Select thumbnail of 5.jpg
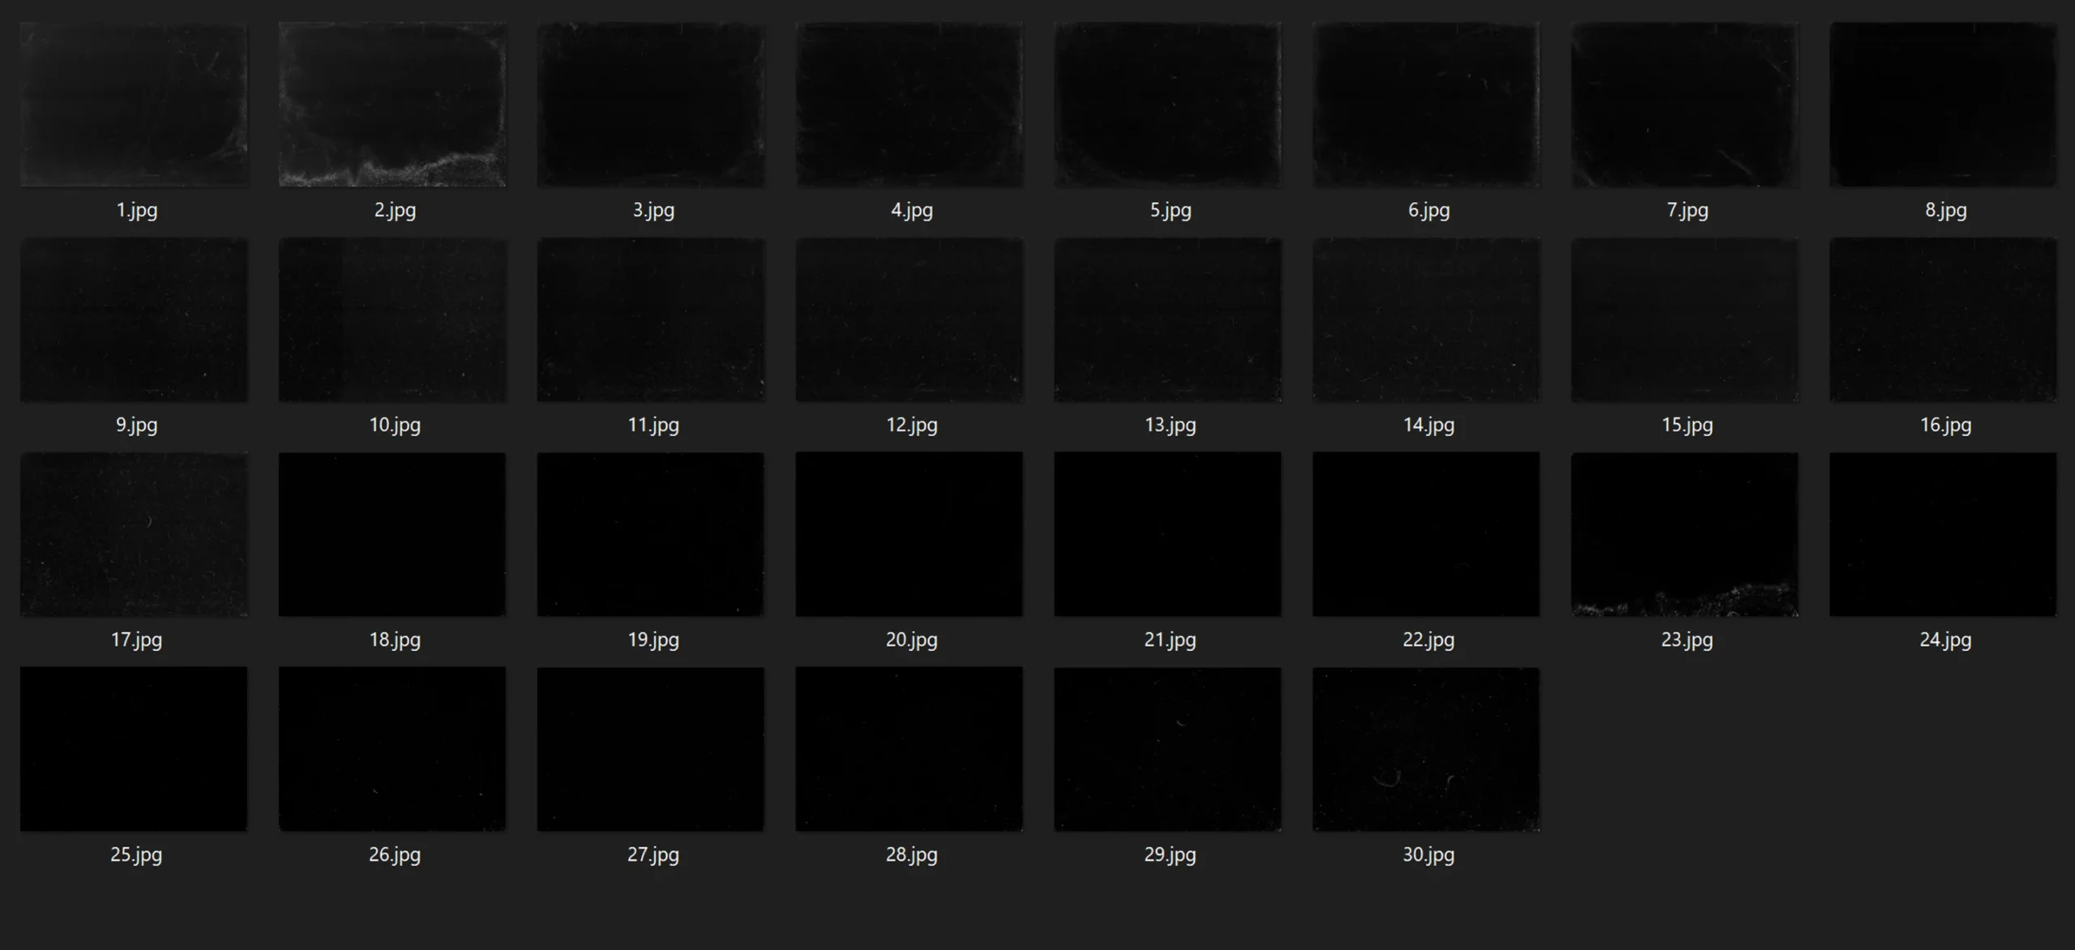Screen dimensions: 2075x950 click(x=1168, y=105)
